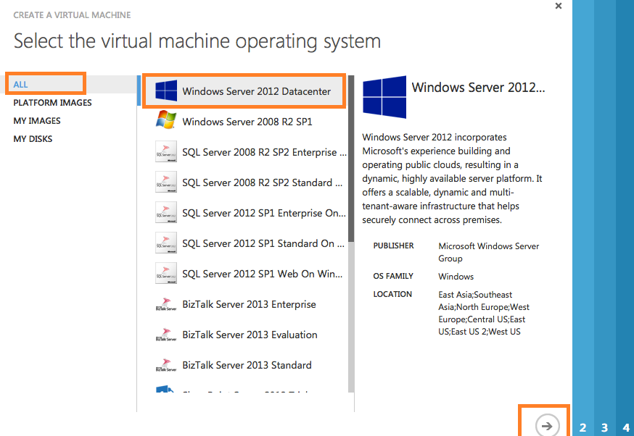Select the PLATFORM IMAGES category
The image size is (634, 436).
pyautogui.click(x=52, y=103)
